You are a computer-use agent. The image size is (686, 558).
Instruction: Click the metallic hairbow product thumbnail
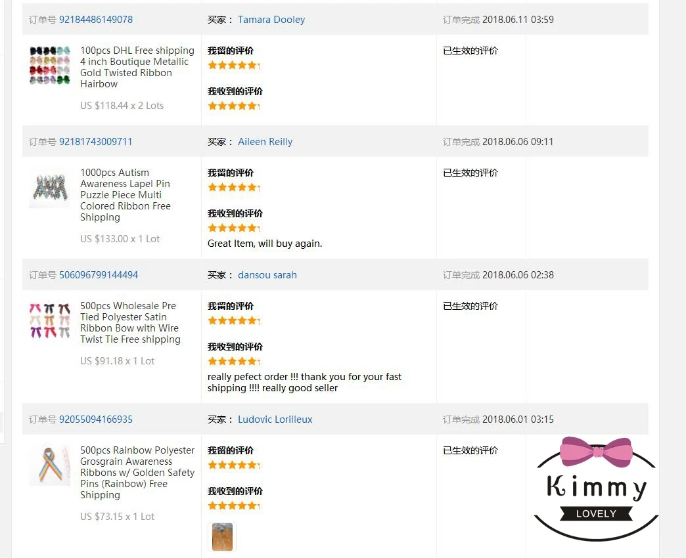[49, 66]
